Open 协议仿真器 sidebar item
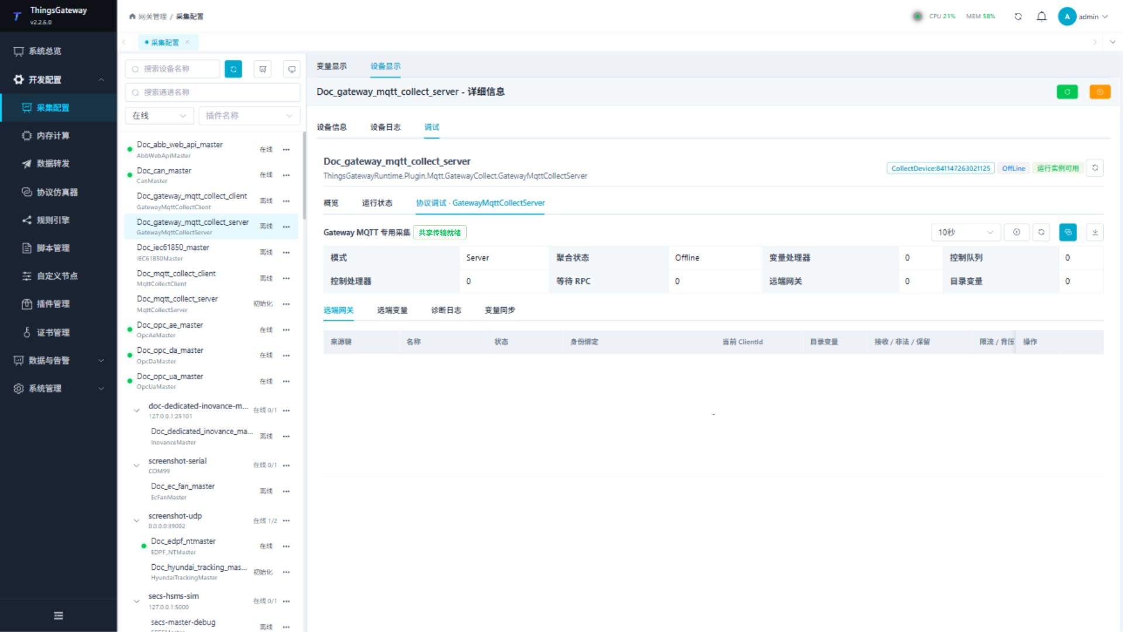The height and width of the screenshot is (632, 1123). click(x=58, y=192)
